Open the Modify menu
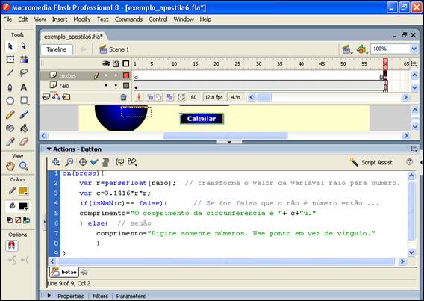This screenshot has height=301, width=424. pos(82,19)
